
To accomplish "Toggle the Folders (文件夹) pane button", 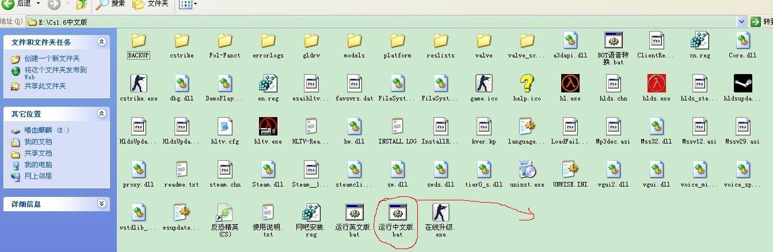I will 151,4.
